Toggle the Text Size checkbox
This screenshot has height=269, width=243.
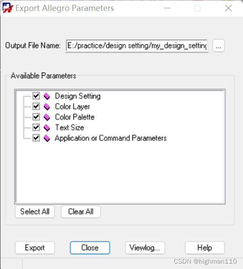pos(36,127)
